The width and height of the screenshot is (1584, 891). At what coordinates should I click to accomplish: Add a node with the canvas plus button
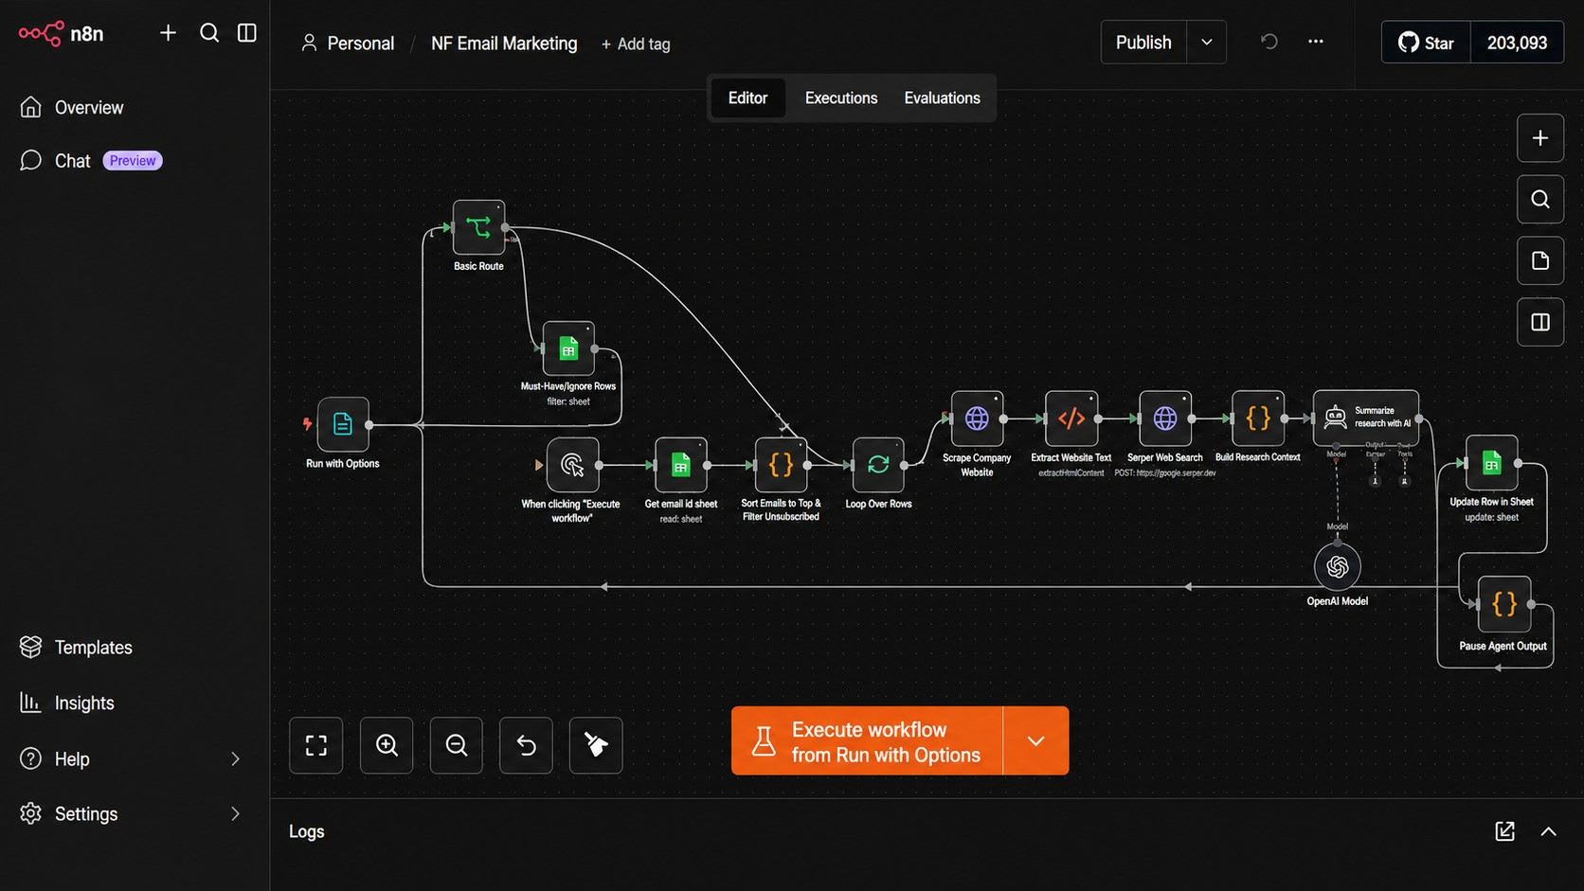pyautogui.click(x=1540, y=138)
